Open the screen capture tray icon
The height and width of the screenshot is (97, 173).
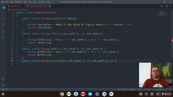coord(141,94)
